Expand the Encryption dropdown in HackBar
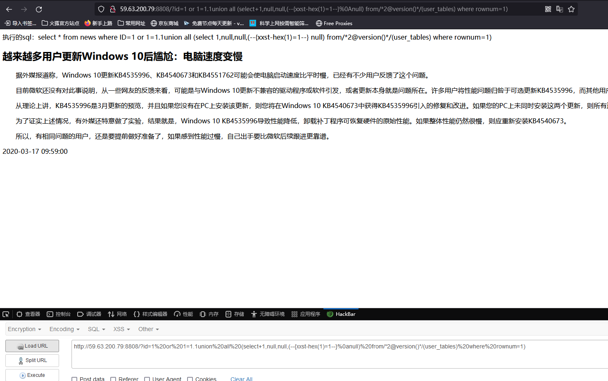The height and width of the screenshot is (381, 608). coord(24,329)
